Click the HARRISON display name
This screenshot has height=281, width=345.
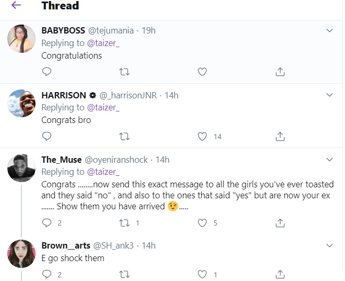tap(64, 95)
